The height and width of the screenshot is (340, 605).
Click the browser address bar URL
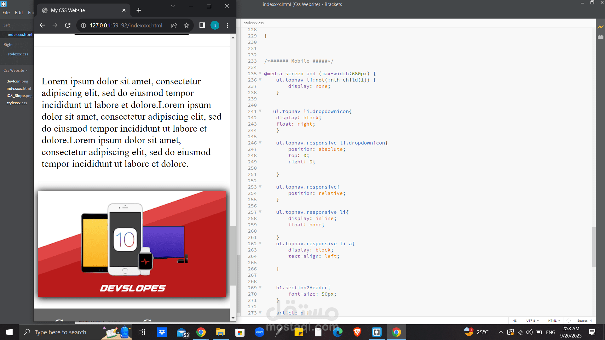(x=126, y=25)
